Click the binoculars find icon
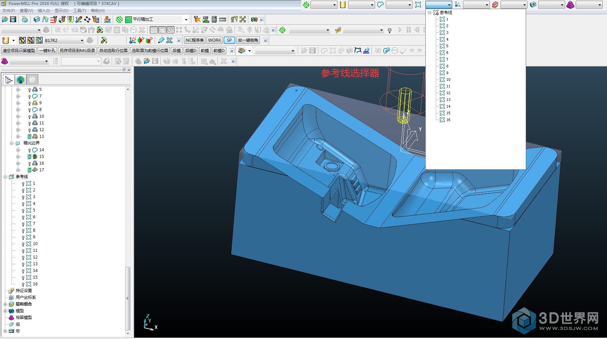This screenshot has height=339, width=607. tap(254, 19)
